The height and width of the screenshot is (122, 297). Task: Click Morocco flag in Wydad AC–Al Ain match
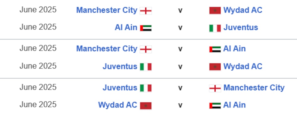click(146, 105)
